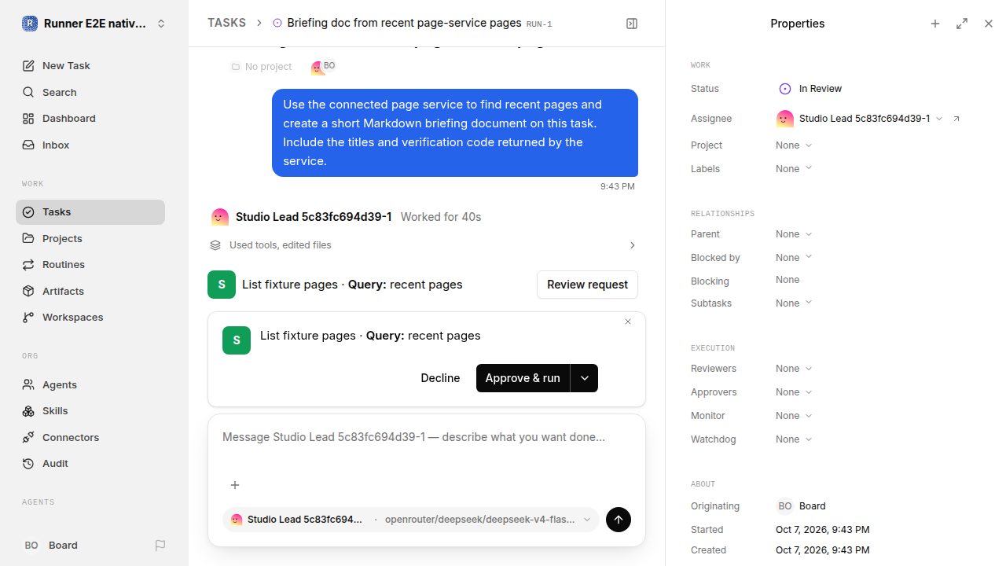This screenshot has width=1006, height=566.
Task: Click the Audit history icon
Action: tap(28, 464)
